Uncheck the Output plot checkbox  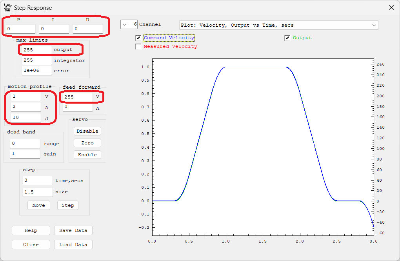pyautogui.click(x=287, y=38)
